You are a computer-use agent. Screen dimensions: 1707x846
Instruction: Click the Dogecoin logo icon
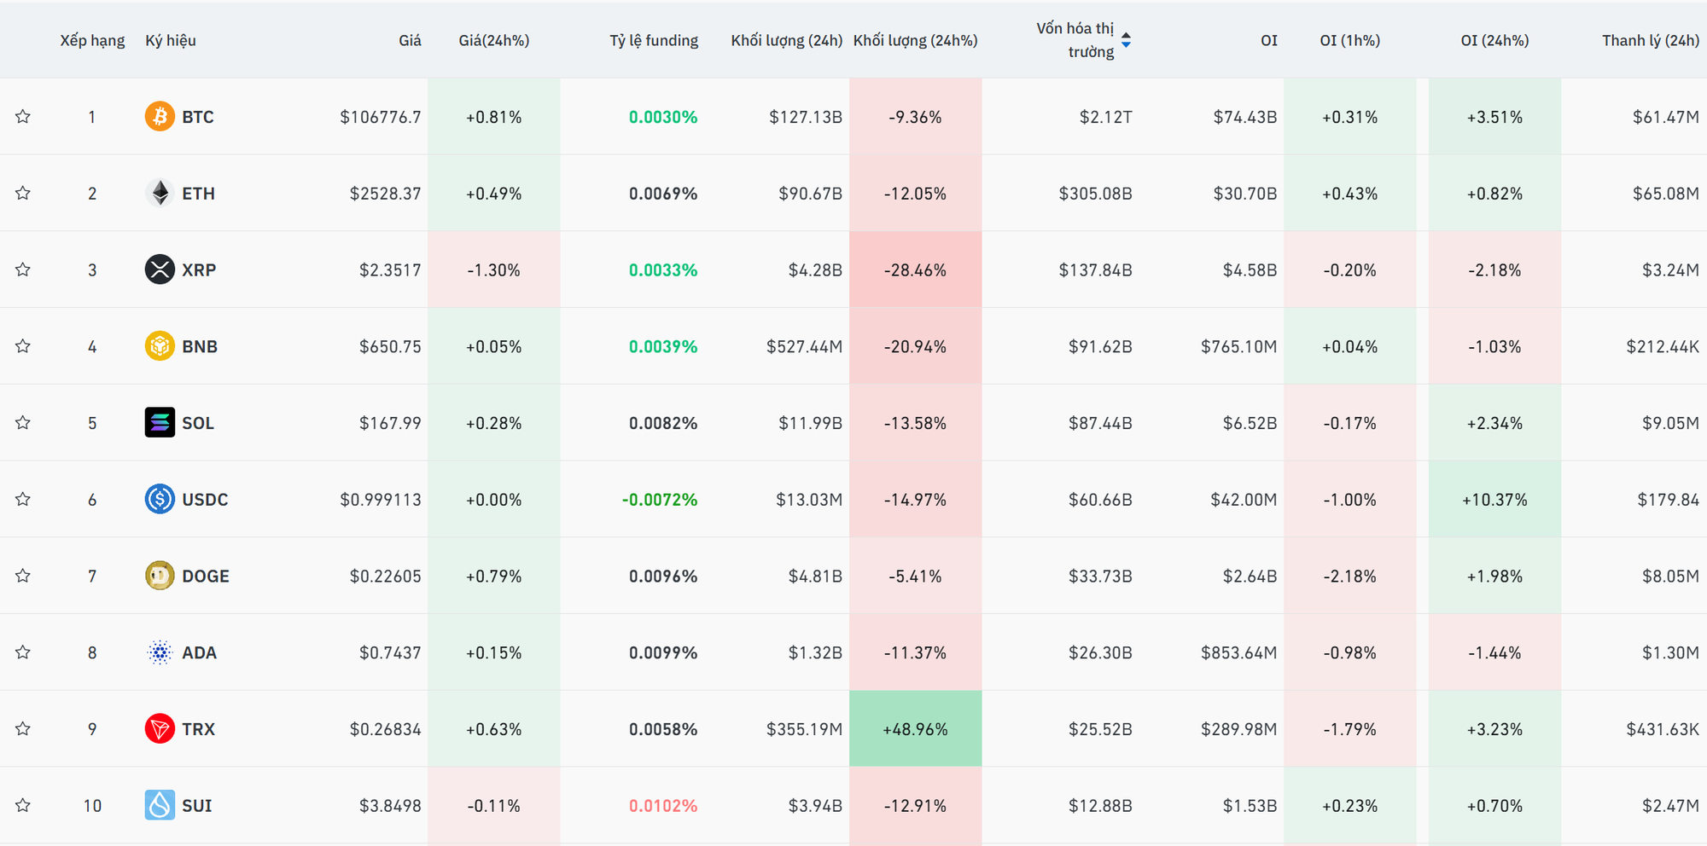160,577
